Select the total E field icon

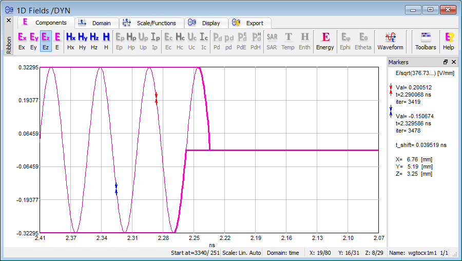tap(57, 41)
